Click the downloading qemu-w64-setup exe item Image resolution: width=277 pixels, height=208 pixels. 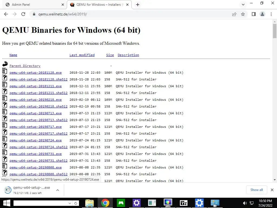click(x=27, y=190)
